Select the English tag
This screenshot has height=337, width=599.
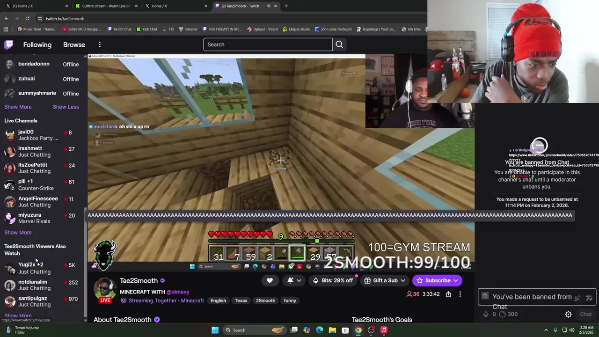click(218, 300)
